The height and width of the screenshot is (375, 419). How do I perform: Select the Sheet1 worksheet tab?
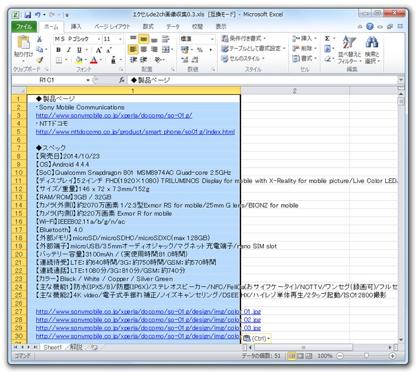coord(52,347)
